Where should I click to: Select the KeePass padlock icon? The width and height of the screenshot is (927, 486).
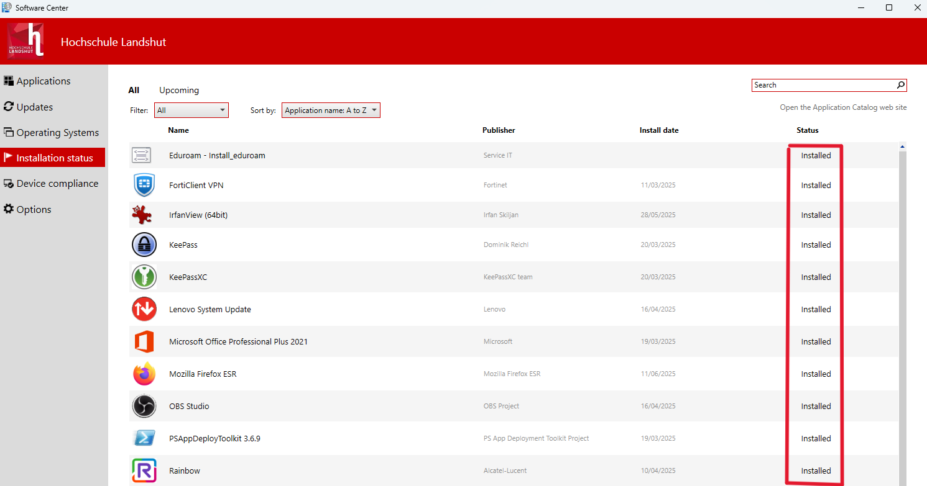[x=144, y=245]
